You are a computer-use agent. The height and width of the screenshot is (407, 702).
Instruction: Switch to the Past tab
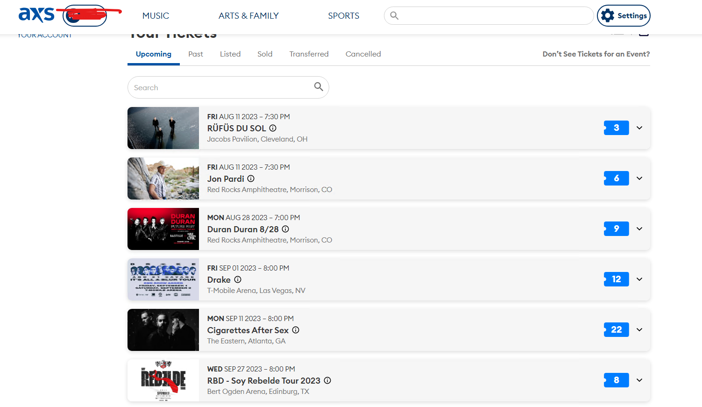196,54
